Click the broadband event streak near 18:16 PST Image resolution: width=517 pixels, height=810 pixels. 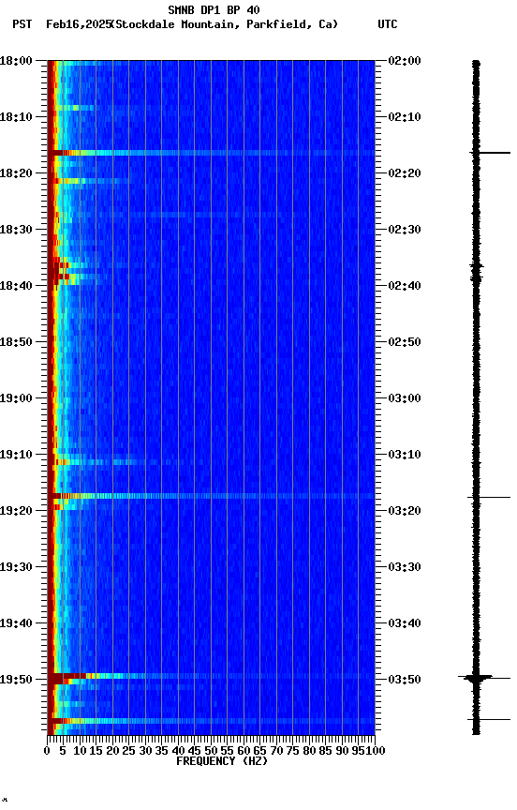tap(211, 153)
